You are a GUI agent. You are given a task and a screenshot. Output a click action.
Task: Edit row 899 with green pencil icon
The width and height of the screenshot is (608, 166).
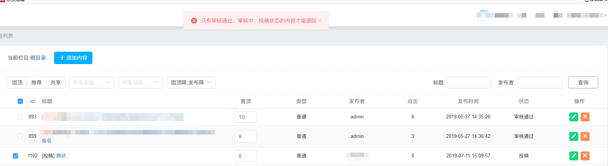(574, 136)
